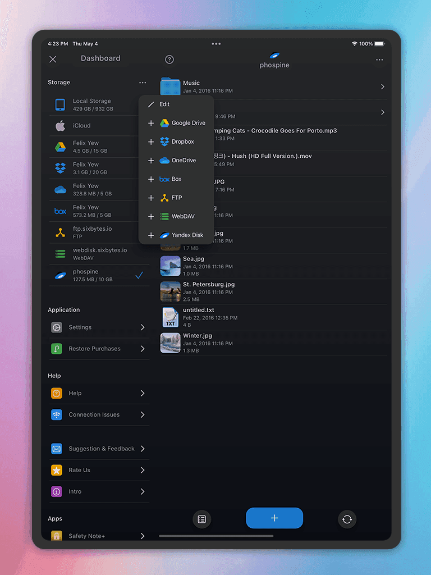Open iCloud via the Apple logo icon
431x575 pixels.
60,126
